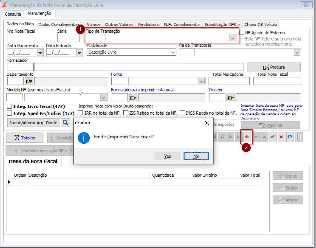Image resolution: width=316 pixels, height=248 pixels.
Task: Click in the Série field
Action: (68, 38)
